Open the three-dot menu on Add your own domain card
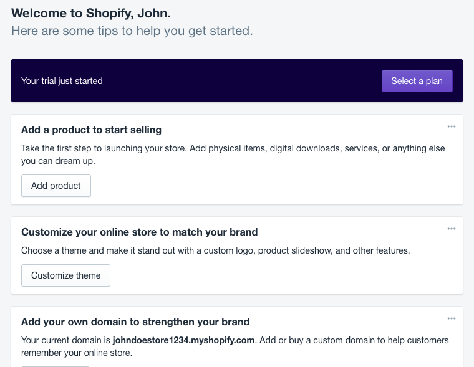 (x=452, y=318)
